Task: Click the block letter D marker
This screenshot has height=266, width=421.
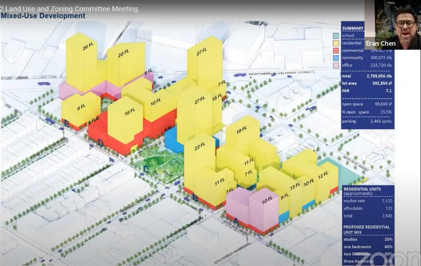Action: coord(100,143)
